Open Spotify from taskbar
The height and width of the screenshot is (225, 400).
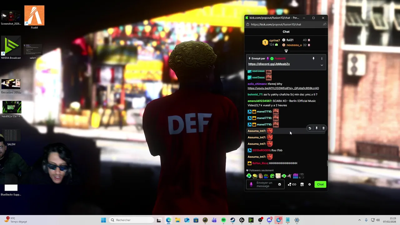coord(223,220)
